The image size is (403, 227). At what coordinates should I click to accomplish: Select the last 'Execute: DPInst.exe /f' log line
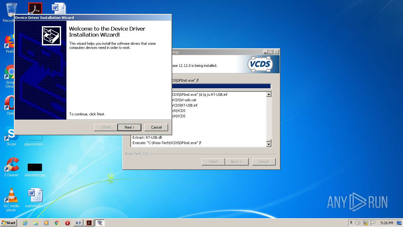click(x=167, y=143)
